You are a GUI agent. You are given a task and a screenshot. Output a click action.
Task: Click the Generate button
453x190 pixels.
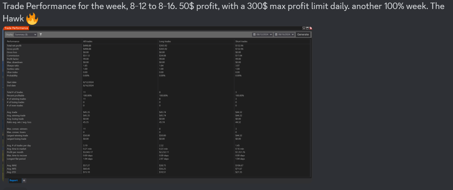point(303,35)
